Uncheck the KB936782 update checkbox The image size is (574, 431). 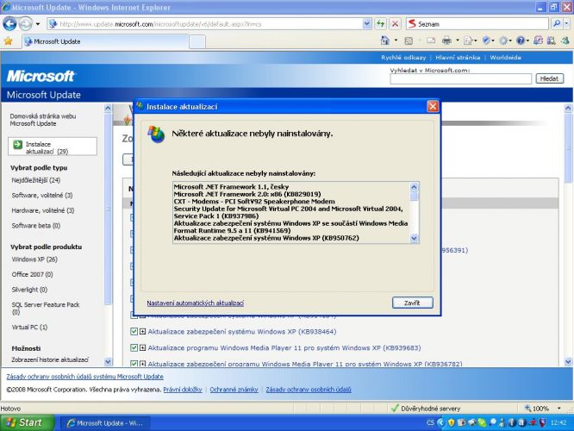click(134, 364)
